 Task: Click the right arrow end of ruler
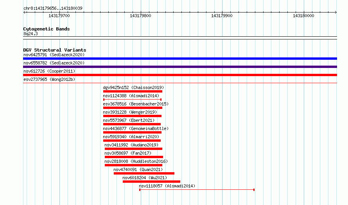(336, 12)
